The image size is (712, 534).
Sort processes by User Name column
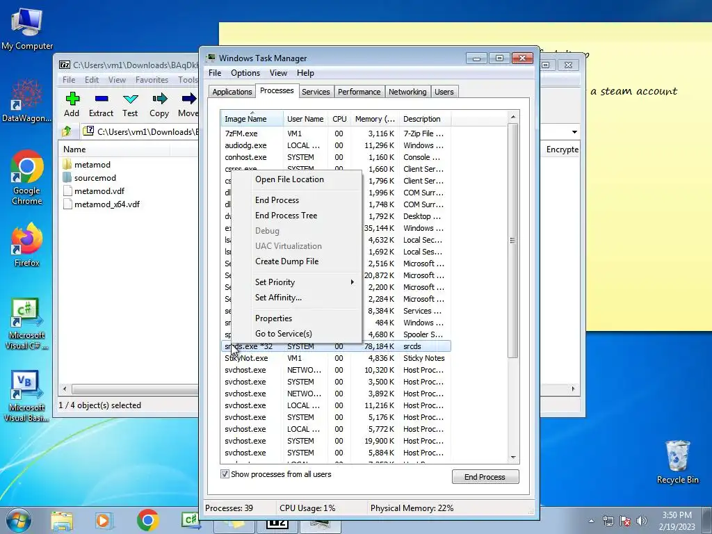click(305, 119)
